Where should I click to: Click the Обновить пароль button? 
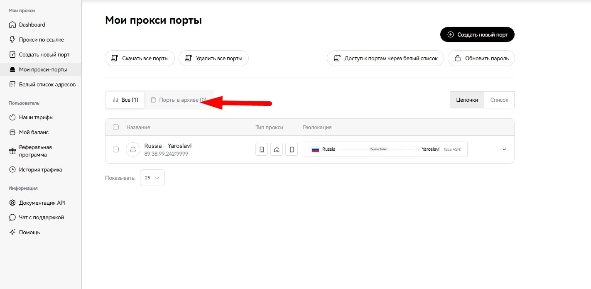[x=481, y=58]
